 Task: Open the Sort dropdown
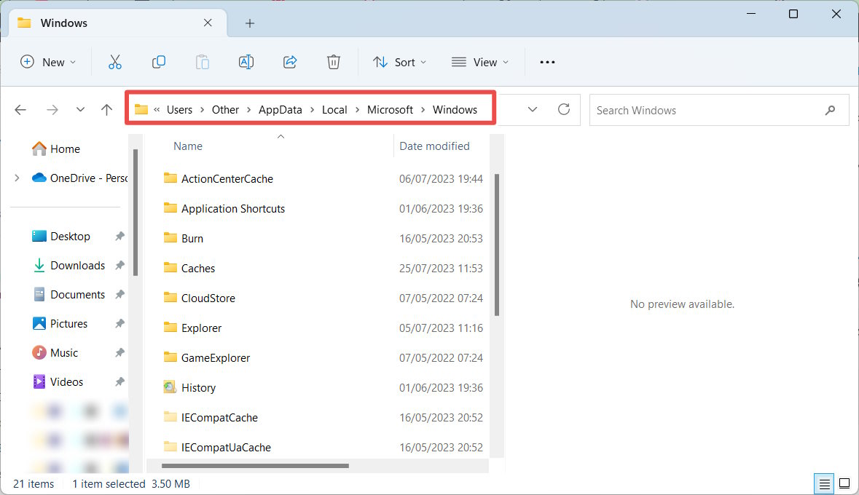click(399, 62)
